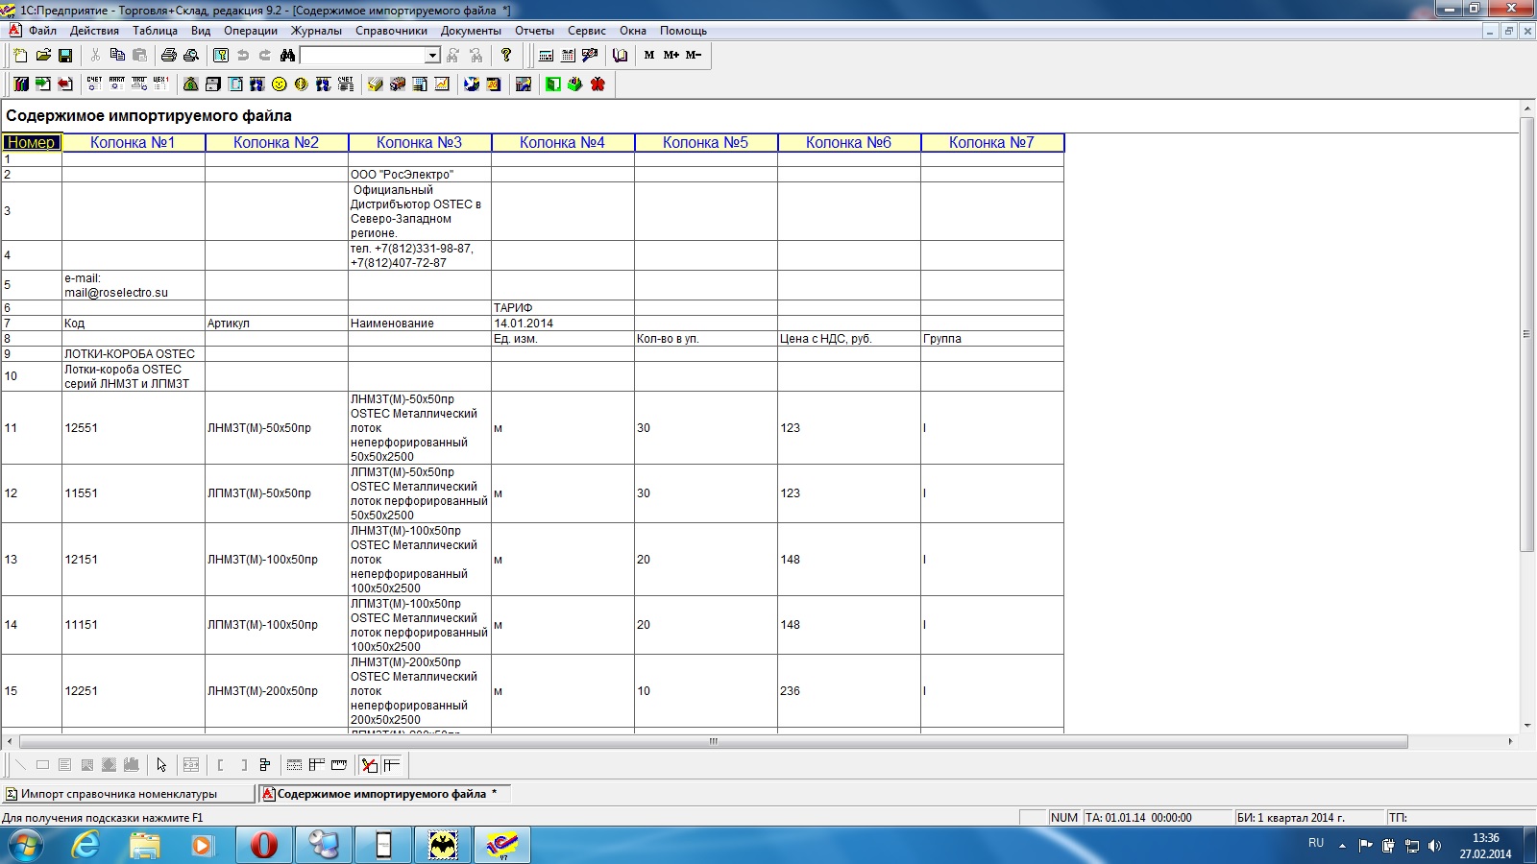Click the M+ memory add button
This screenshot has width=1537, height=864.
tap(671, 56)
